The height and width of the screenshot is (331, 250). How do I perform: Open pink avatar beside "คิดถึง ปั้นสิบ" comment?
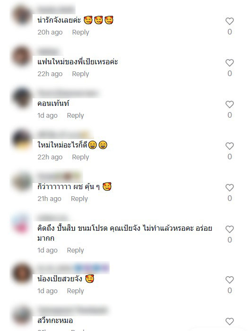coord(22,223)
